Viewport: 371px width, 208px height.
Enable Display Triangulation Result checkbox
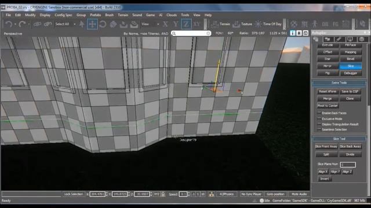319,124
